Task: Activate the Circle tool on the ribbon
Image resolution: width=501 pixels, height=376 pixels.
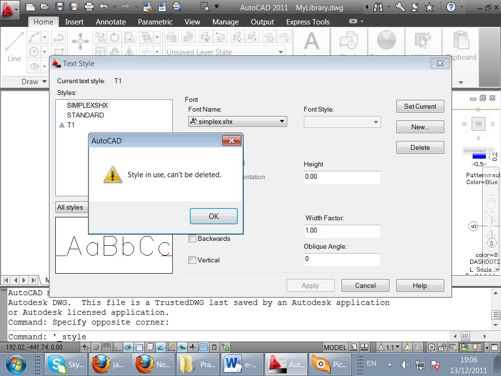Action: (34, 51)
